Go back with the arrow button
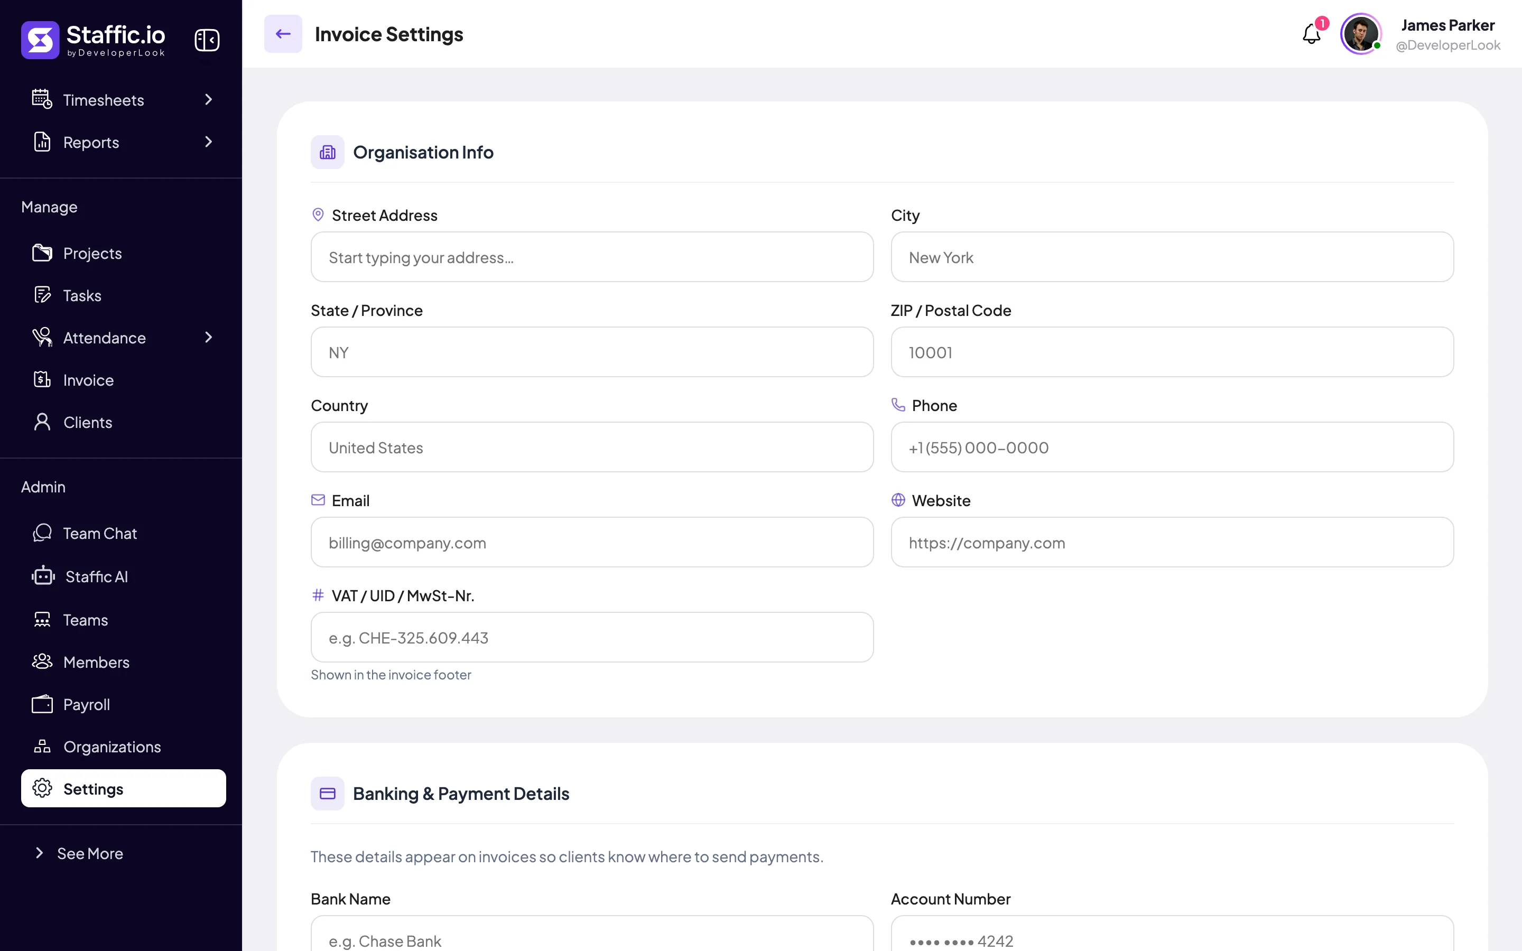 point(283,34)
